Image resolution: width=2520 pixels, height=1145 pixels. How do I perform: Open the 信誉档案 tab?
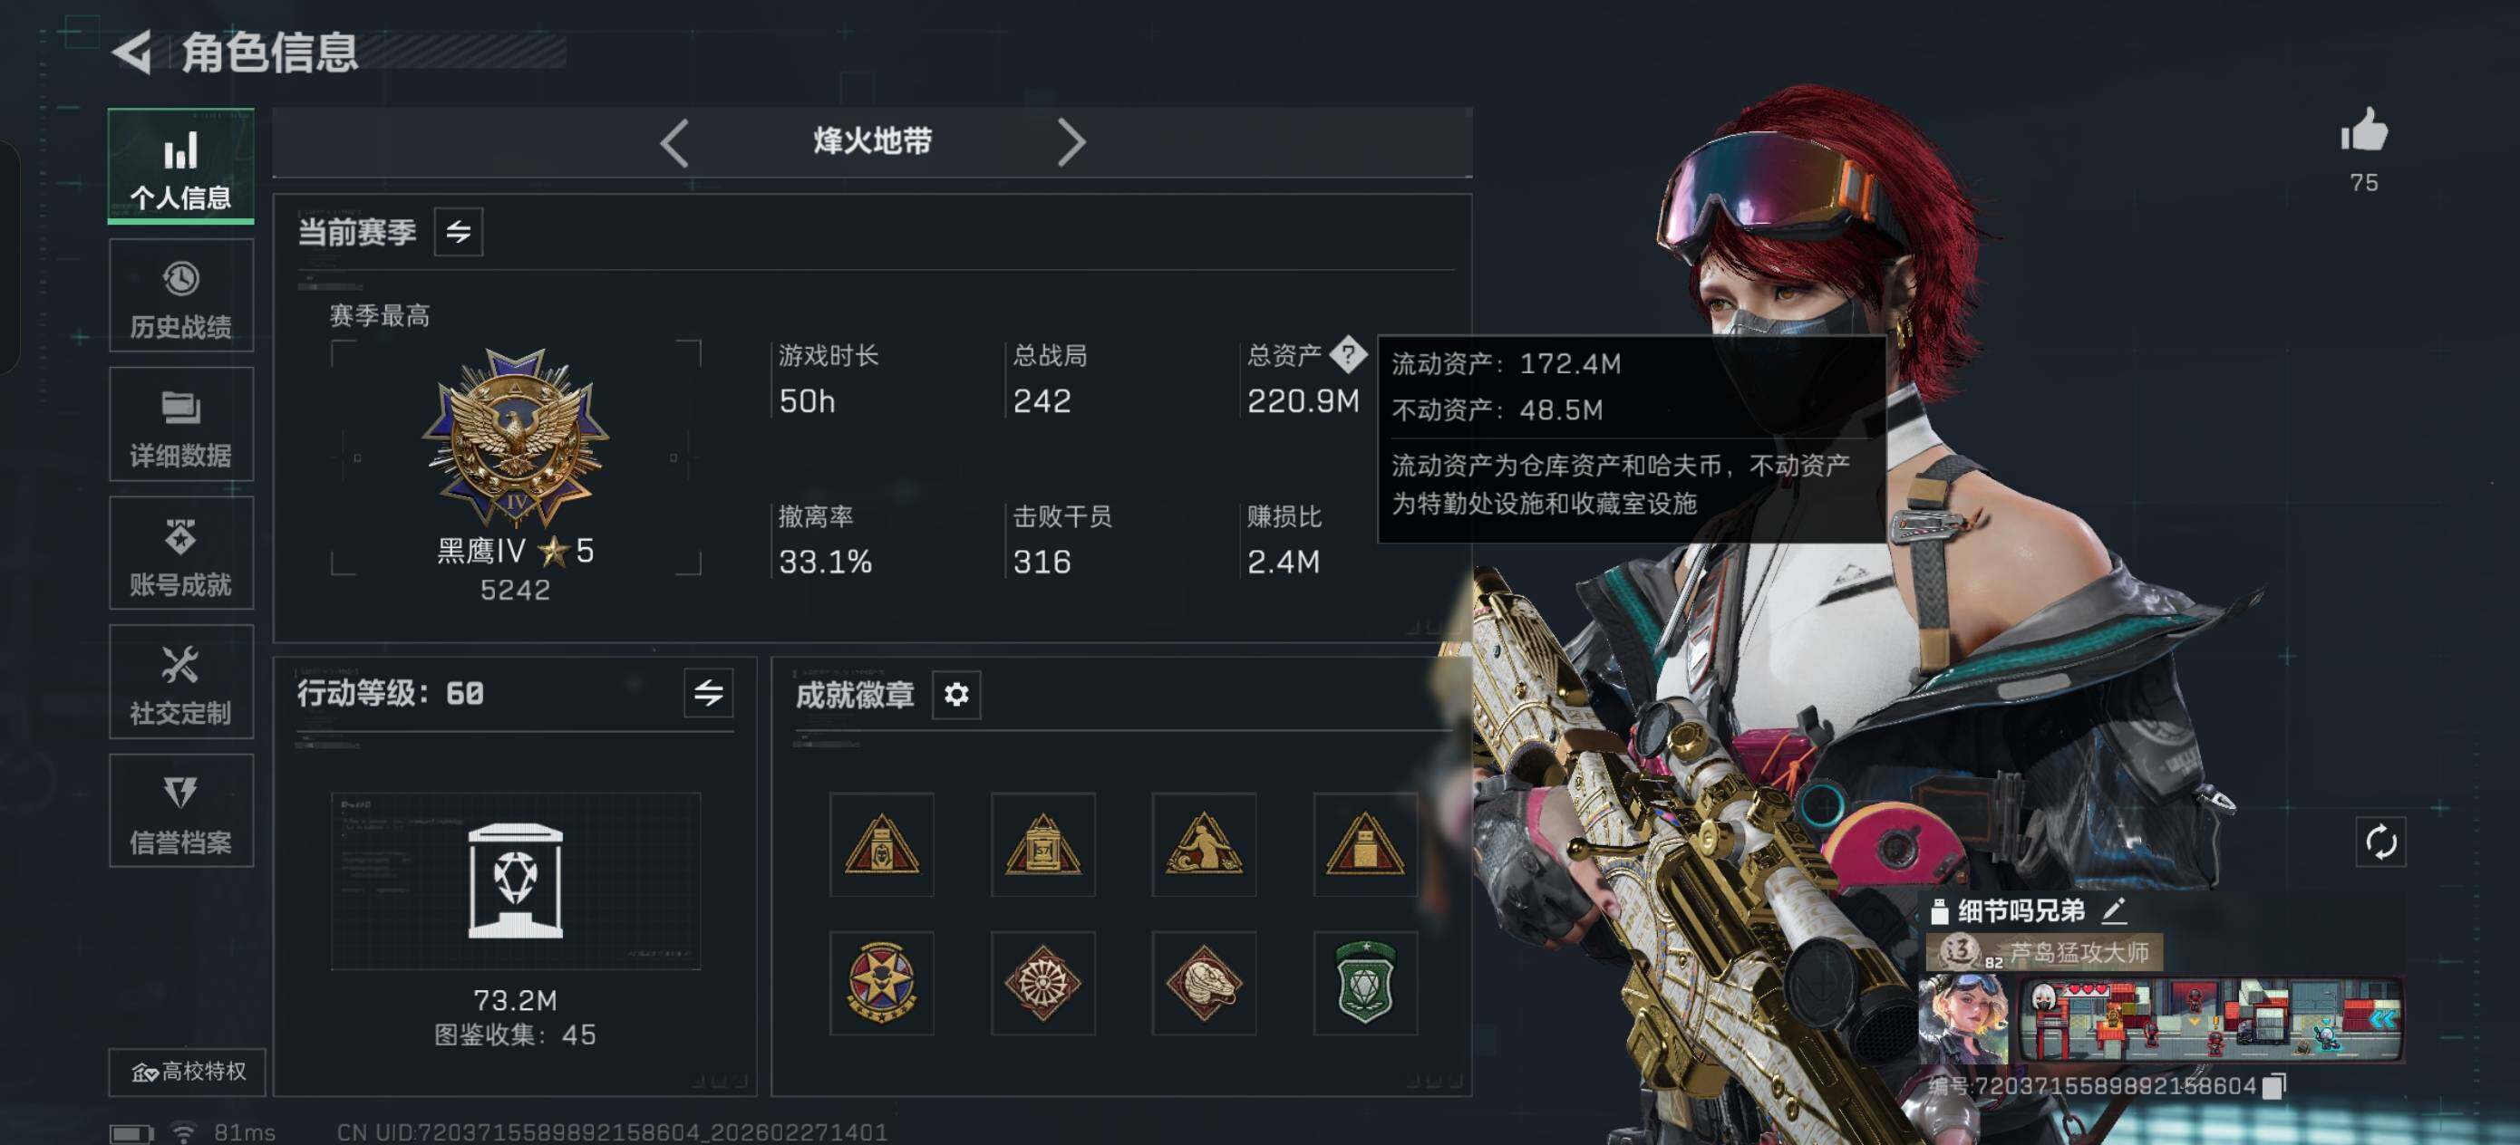click(x=181, y=811)
